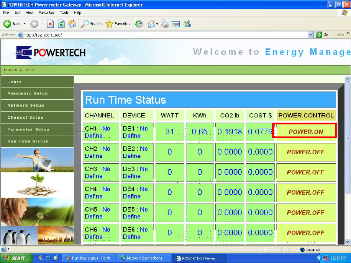
Task: Open Network Setup in the sidebar
Action: [x=37, y=105]
